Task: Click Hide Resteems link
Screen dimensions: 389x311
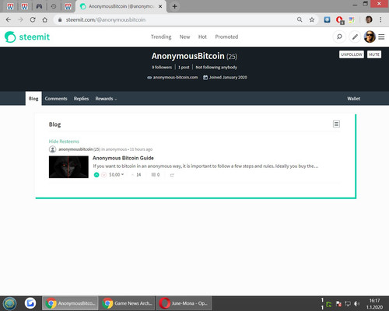Action: (x=64, y=142)
